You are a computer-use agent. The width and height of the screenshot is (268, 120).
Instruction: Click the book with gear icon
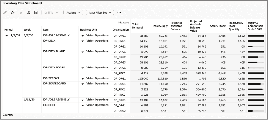tap(28, 12)
